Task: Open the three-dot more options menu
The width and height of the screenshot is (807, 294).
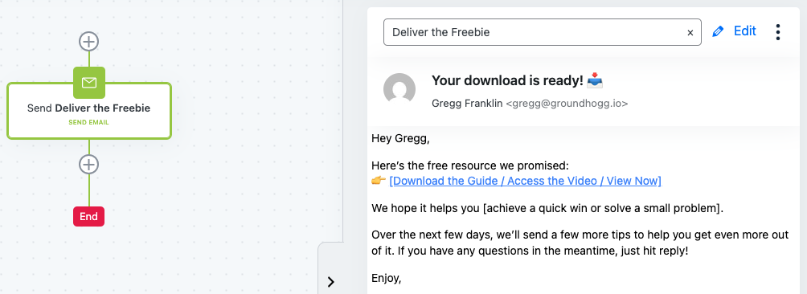Action: point(778,32)
